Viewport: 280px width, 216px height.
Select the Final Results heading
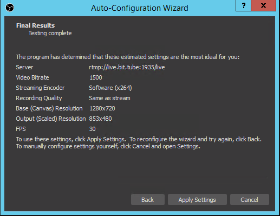tap(35, 25)
